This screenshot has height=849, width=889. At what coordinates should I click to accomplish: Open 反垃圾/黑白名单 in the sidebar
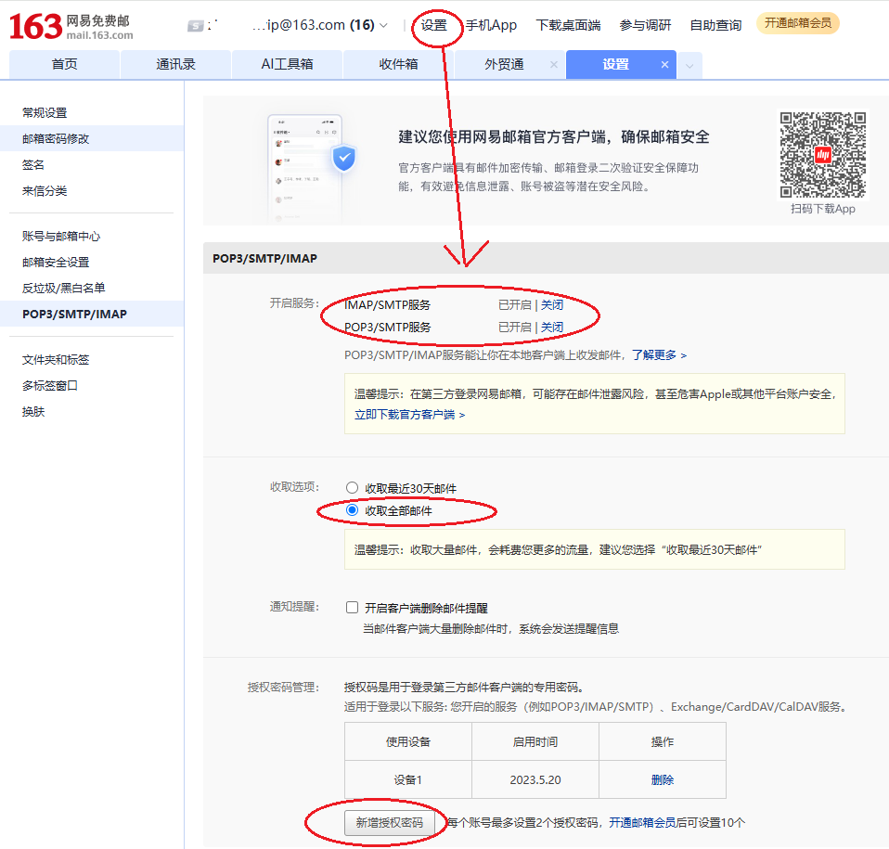[63, 288]
